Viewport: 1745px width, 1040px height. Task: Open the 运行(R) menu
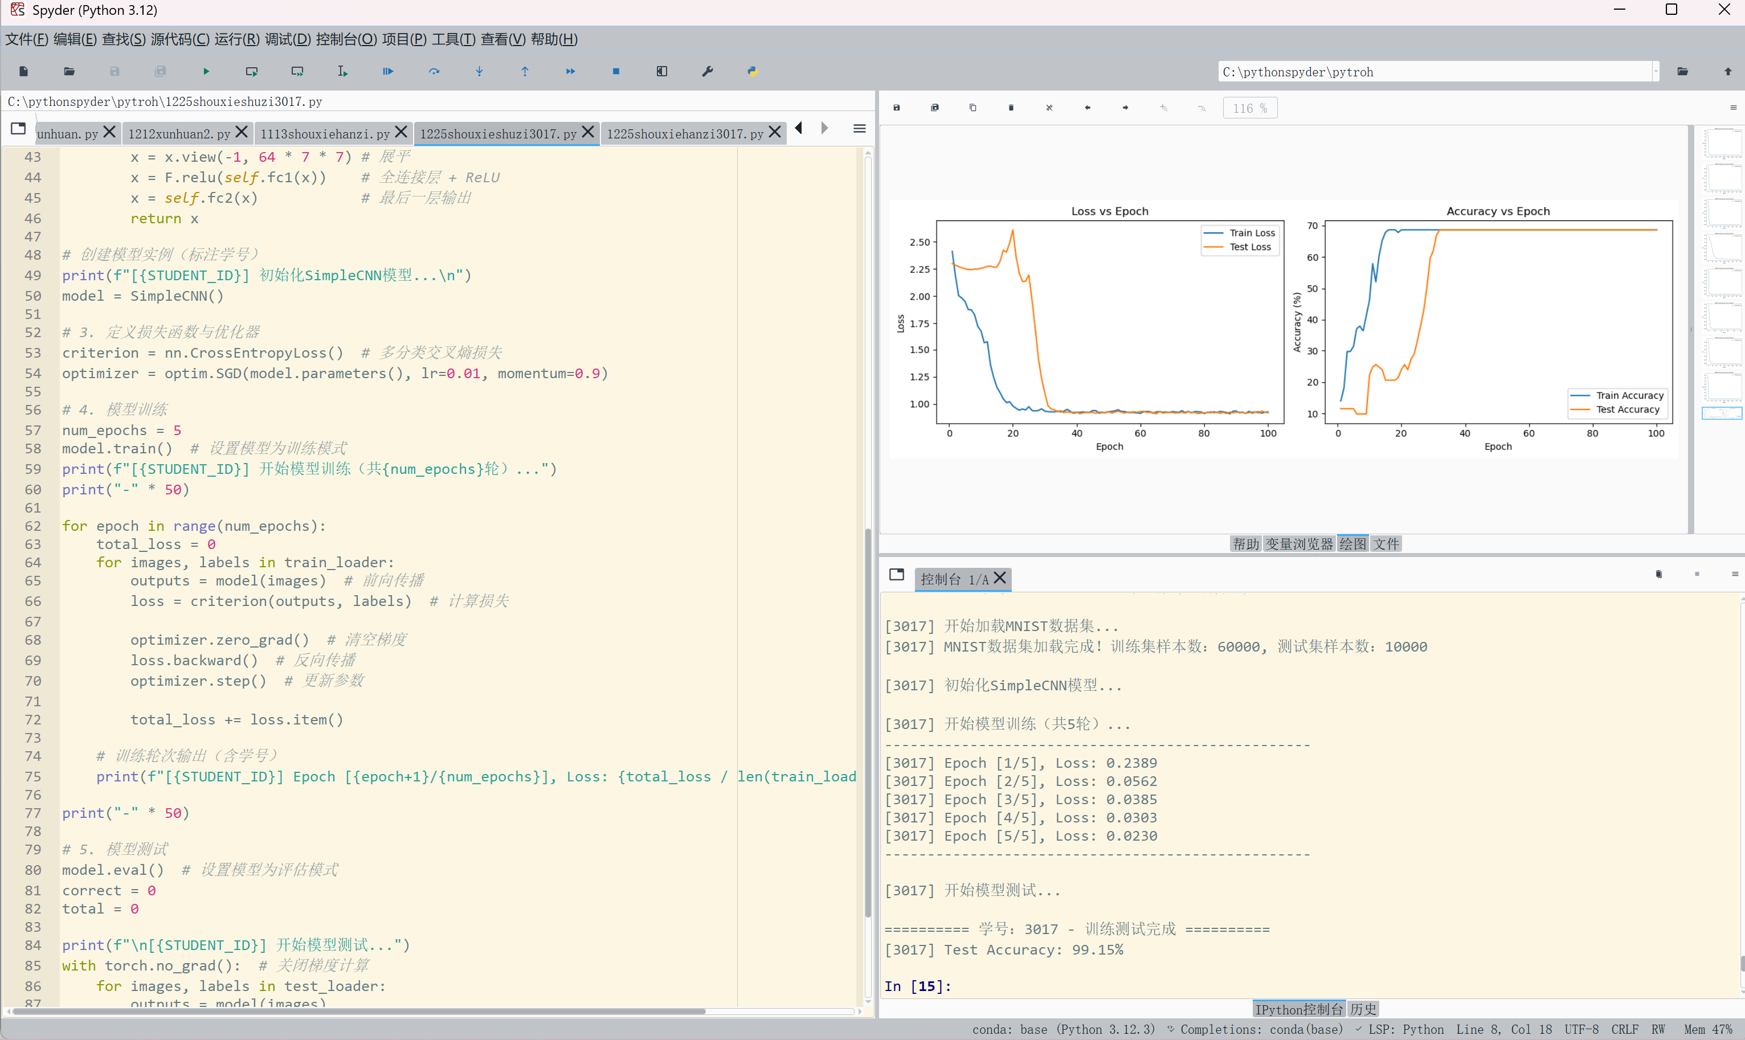pyautogui.click(x=237, y=39)
